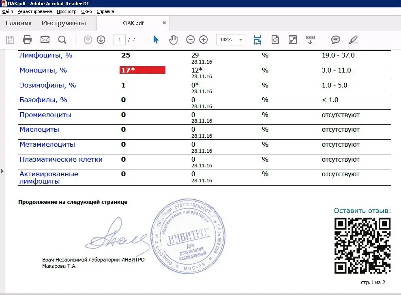Open the Окно menu

coord(86,11)
